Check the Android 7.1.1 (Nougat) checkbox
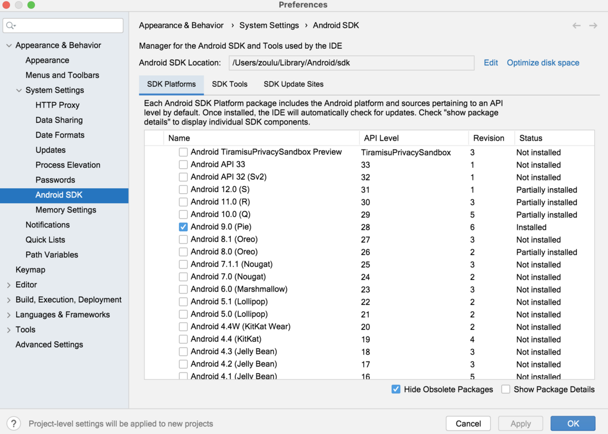This screenshot has width=608, height=434. tap(183, 264)
